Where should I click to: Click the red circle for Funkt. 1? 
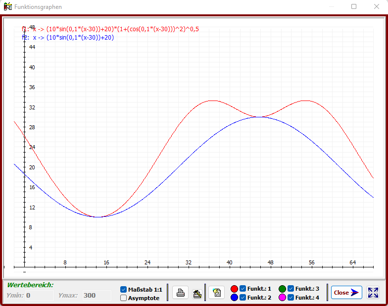235,289
